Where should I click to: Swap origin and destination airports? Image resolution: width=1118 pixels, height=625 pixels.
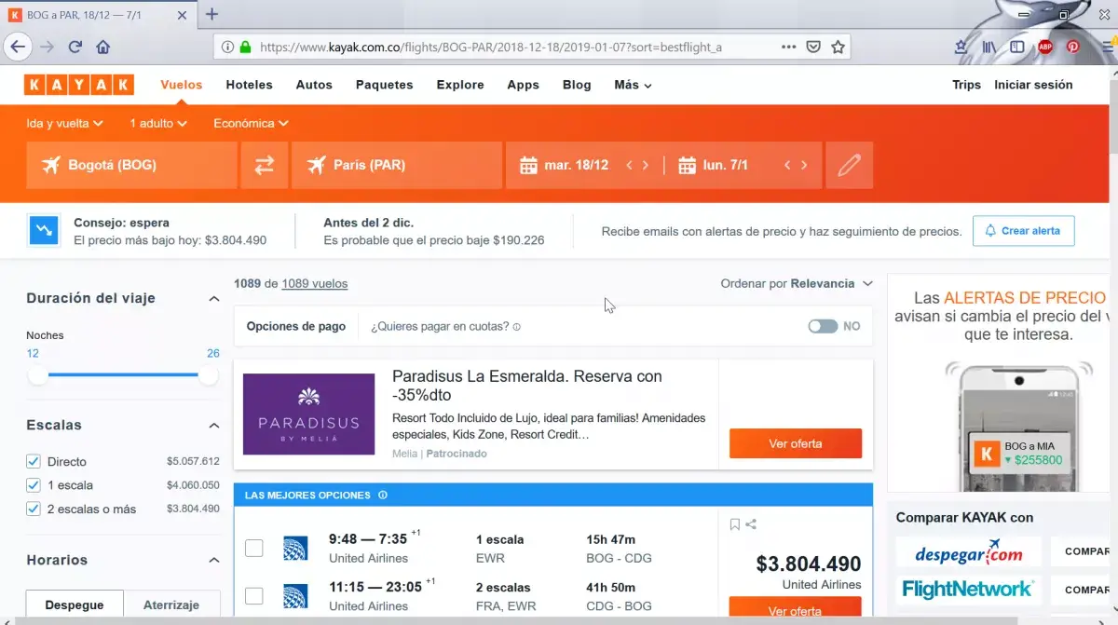pyautogui.click(x=265, y=165)
